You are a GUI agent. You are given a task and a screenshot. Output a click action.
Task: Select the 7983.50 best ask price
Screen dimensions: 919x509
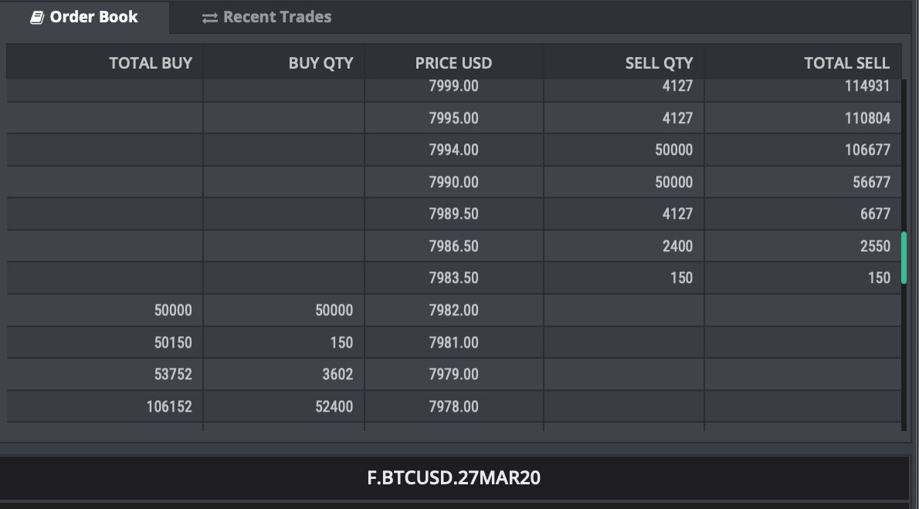tap(453, 278)
